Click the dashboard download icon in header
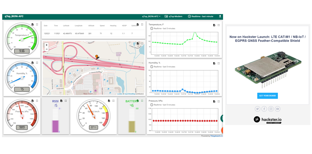The width and height of the screenshot is (312, 154). point(220,16)
